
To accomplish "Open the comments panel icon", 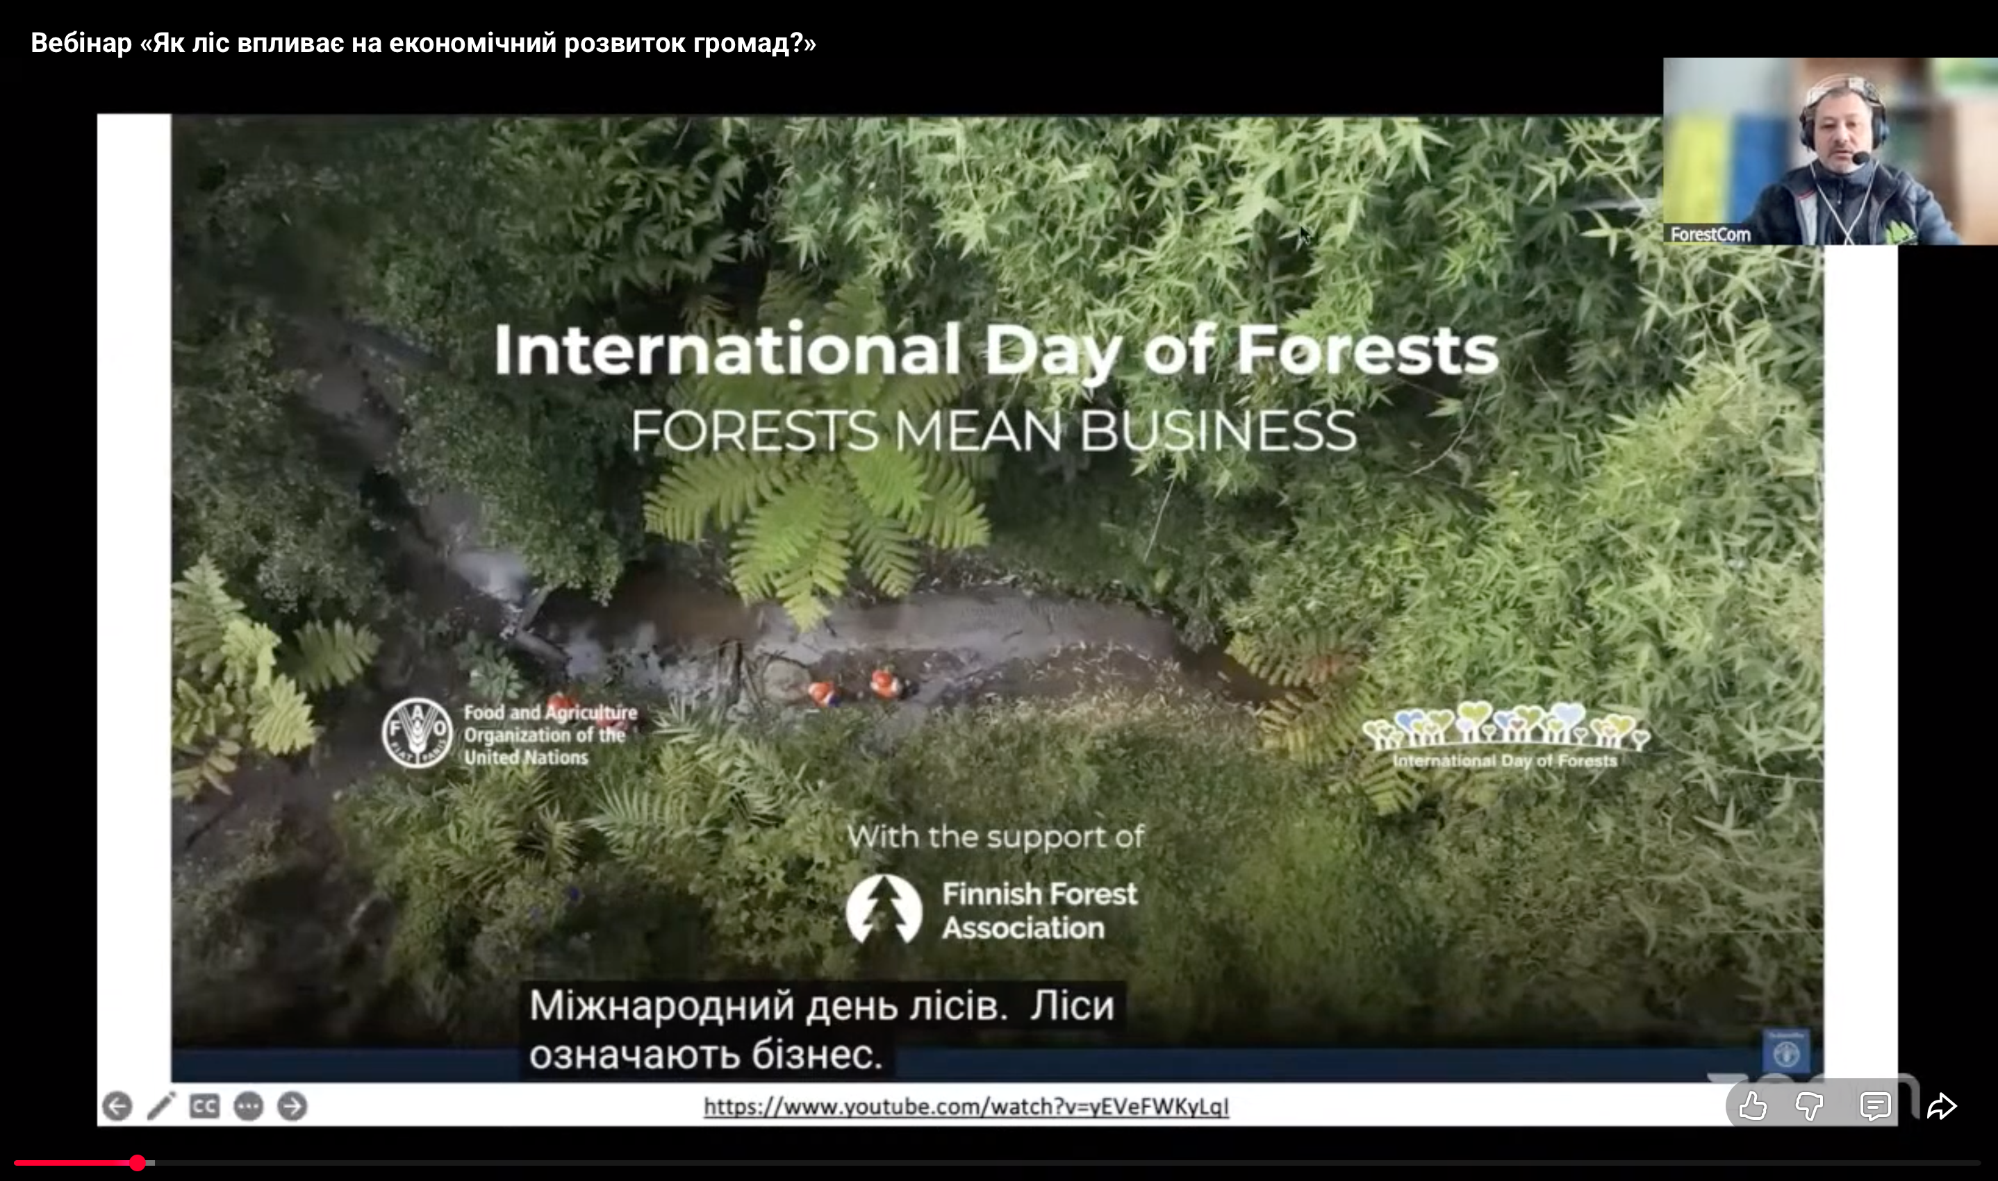I will pos(1875,1106).
